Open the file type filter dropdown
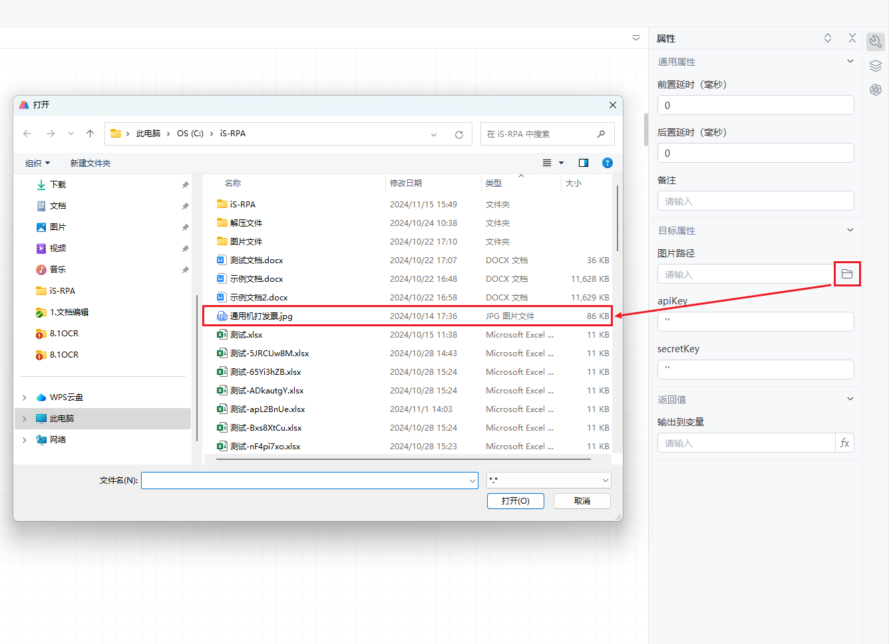Image resolution: width=889 pixels, height=644 pixels. [606, 481]
